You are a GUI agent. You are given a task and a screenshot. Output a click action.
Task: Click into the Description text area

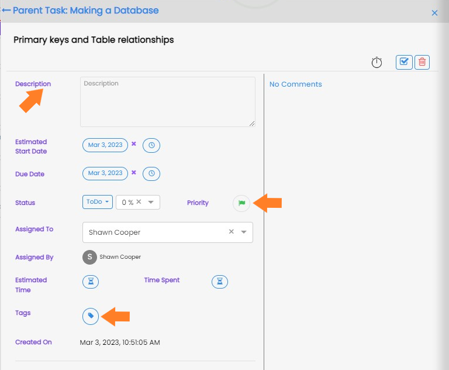click(168, 102)
